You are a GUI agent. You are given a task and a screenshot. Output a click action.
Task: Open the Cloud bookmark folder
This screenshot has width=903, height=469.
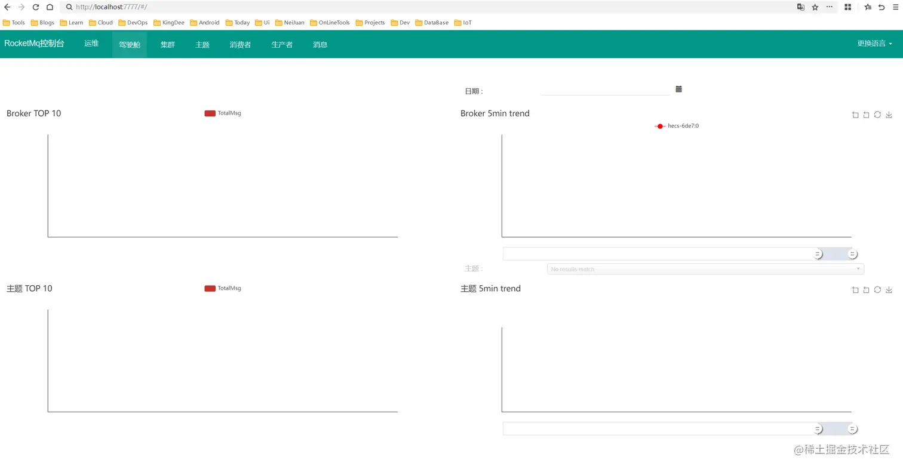pyautogui.click(x=101, y=23)
